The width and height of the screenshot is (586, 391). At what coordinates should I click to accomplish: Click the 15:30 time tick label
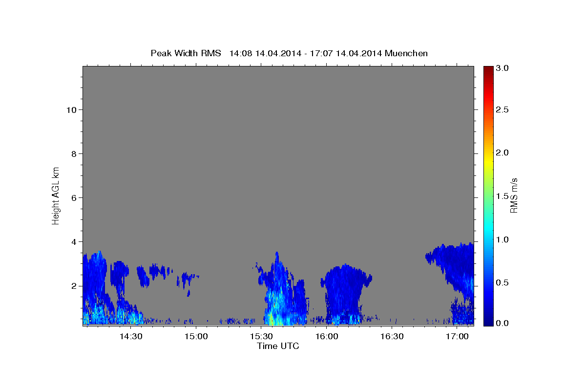[261, 337]
